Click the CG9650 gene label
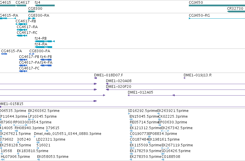This screenshot has width=245, height=161. [196, 3]
